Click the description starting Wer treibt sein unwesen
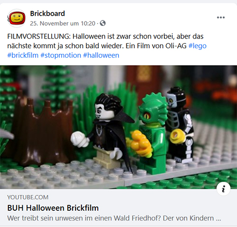237x227 pixels. pyautogui.click(x=114, y=218)
